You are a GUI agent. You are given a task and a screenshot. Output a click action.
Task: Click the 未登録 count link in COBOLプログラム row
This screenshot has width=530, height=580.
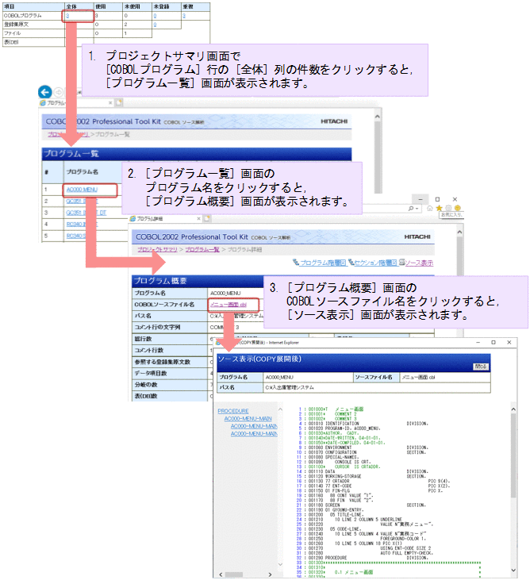pos(155,16)
